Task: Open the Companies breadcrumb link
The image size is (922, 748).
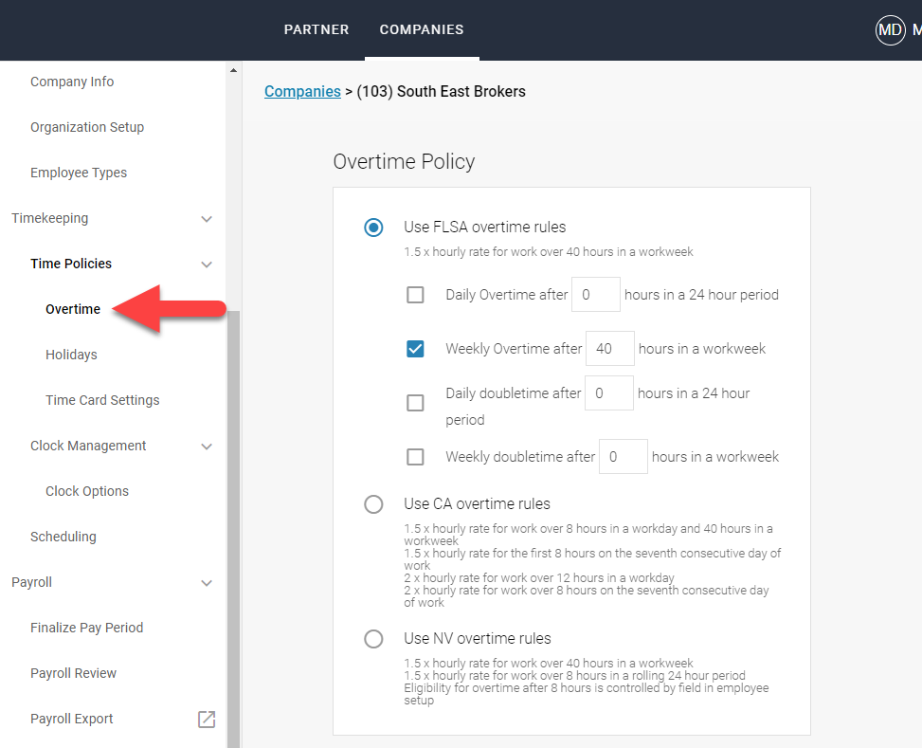Action: click(302, 91)
